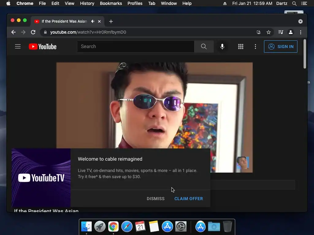314x235 pixels.
Task: Open the Window menu
Action: (x=169, y=3)
